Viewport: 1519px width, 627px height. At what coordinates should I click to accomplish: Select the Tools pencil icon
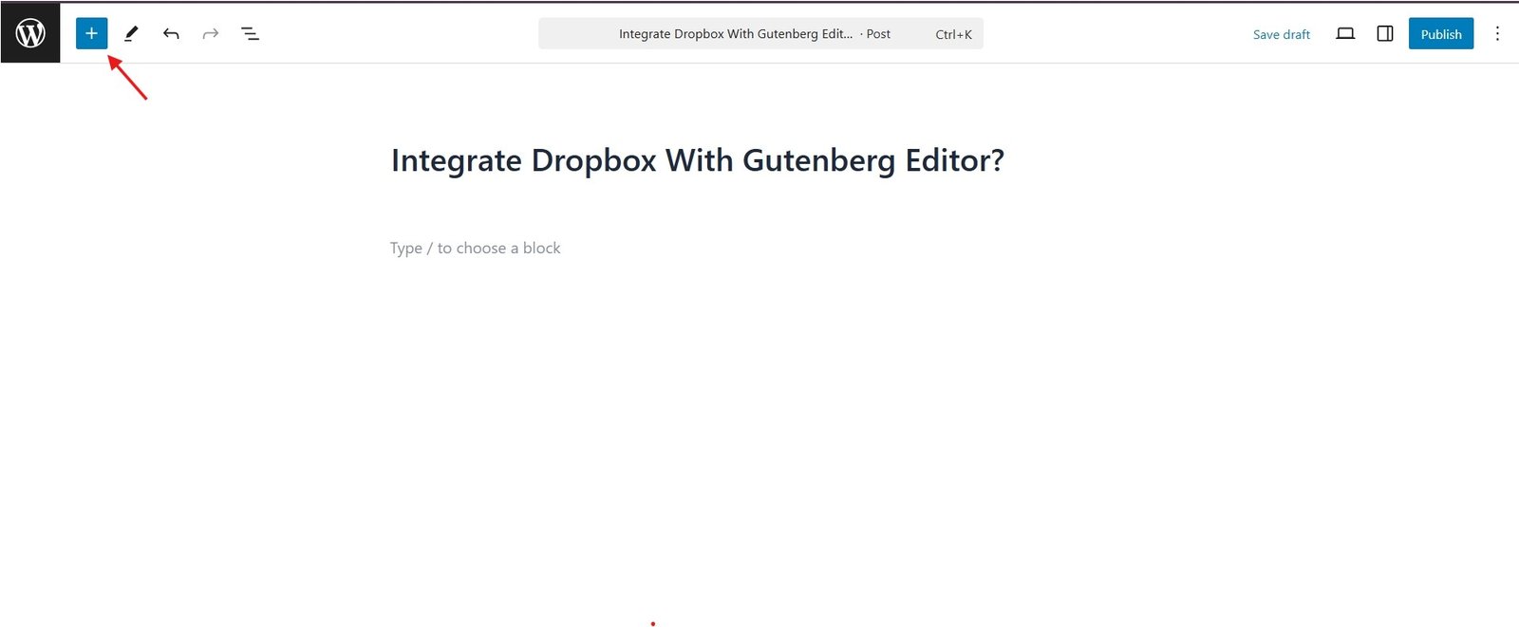point(131,33)
